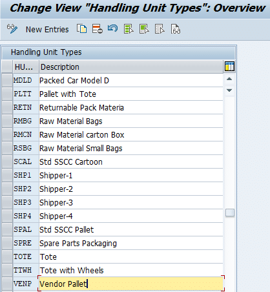
Task: Click the scroll down arrow in the table
Action: click(229, 90)
